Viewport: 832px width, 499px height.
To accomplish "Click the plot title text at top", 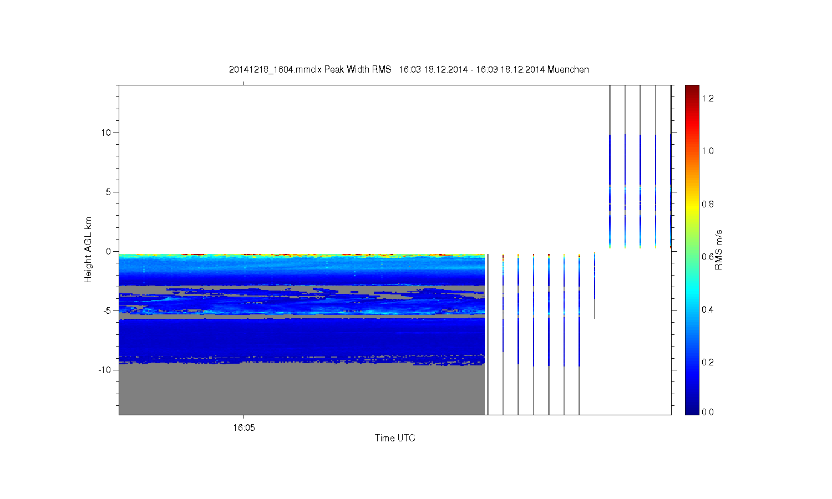I will (409, 69).
